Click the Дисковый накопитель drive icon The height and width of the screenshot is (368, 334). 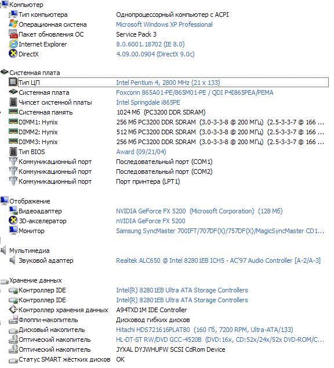point(13,330)
